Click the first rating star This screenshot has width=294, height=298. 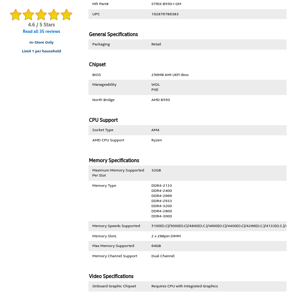point(16,15)
